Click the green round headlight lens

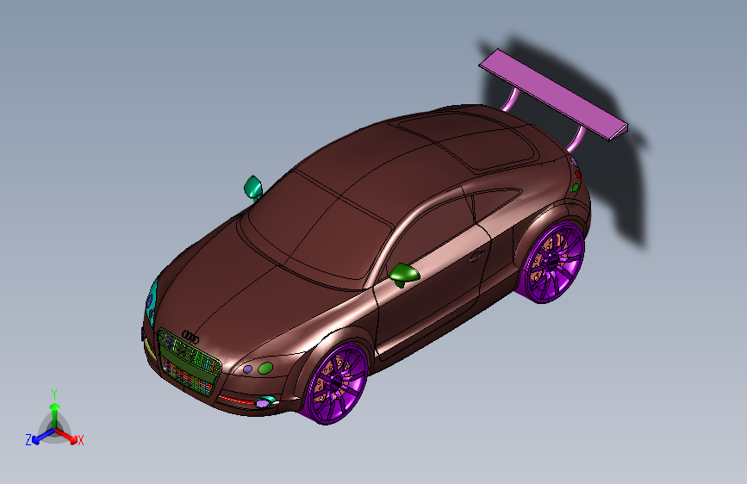(265, 368)
